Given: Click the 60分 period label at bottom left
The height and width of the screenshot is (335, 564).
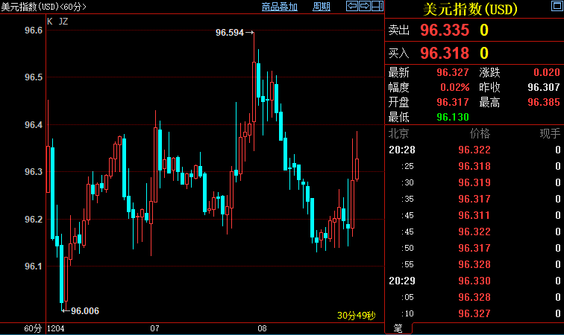Looking at the screenshot, I should (x=32, y=328).
